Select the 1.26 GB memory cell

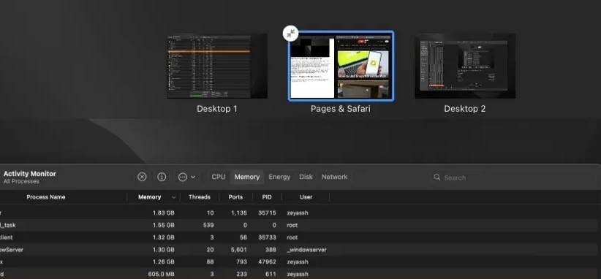click(163, 261)
